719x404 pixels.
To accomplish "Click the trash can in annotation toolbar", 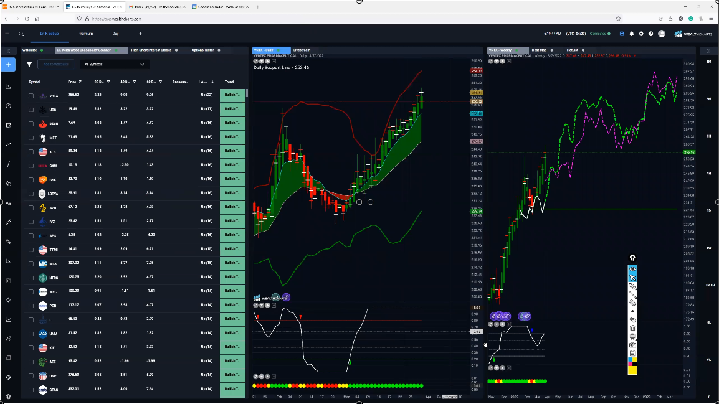I will coord(632,328).
